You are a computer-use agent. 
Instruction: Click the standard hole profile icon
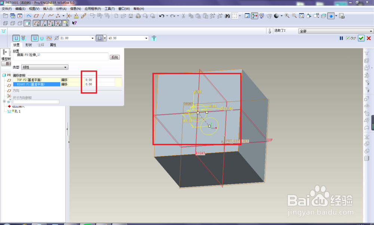coord(42,38)
